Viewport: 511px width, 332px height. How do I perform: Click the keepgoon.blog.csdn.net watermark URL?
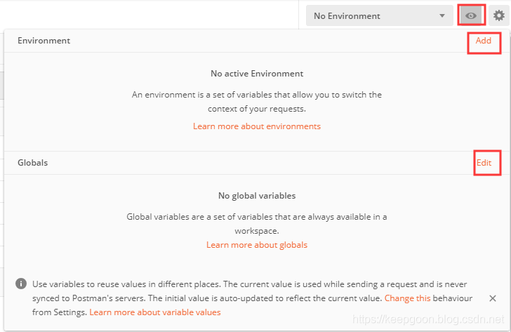(x=428, y=319)
